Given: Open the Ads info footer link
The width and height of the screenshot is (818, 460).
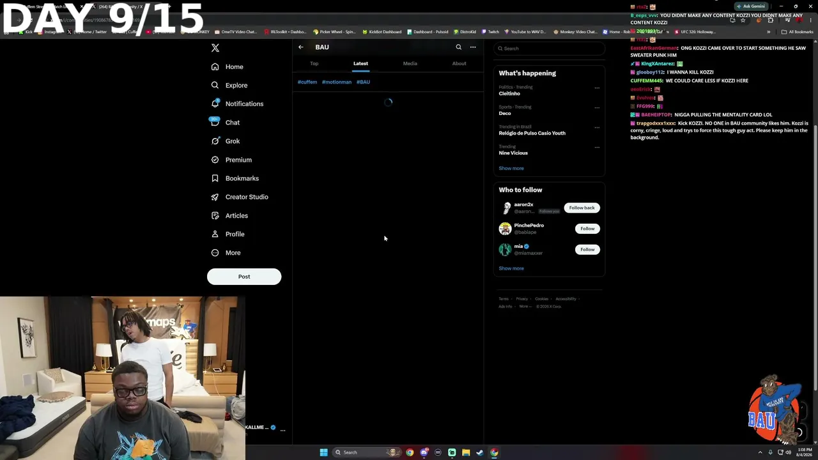Looking at the screenshot, I should (x=505, y=307).
